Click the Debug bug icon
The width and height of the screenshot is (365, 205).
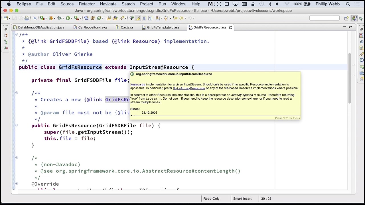click(x=59, y=18)
